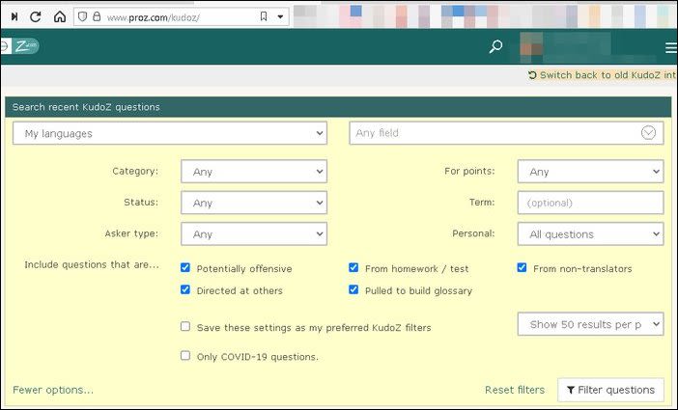678x410 pixels.
Task: Uncheck Pulled to build glossary checkbox
Action: pos(353,289)
